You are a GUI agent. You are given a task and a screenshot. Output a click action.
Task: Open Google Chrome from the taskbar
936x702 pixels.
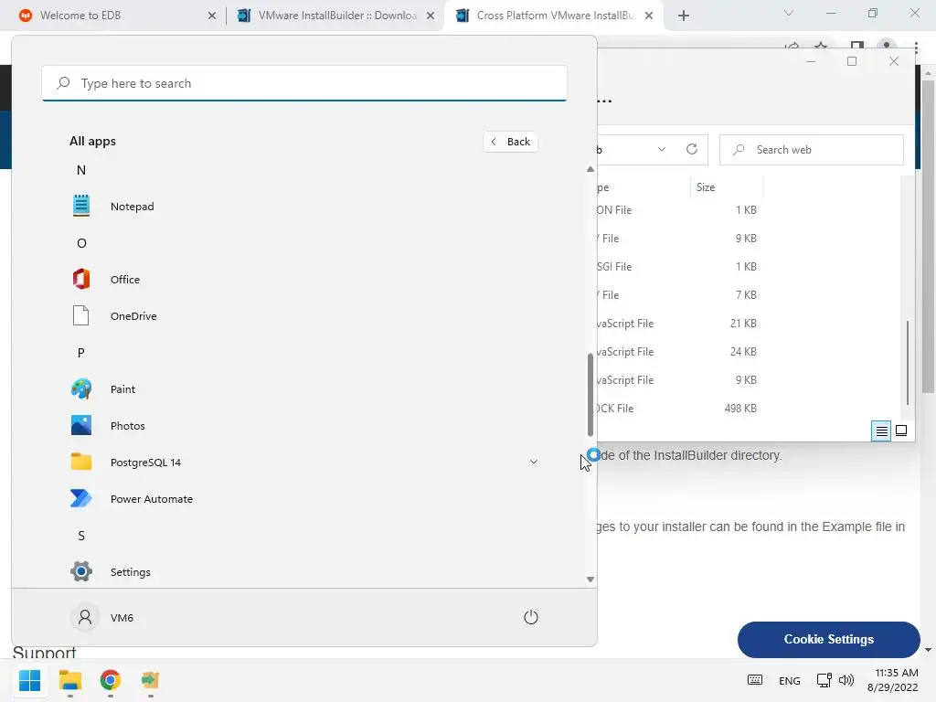110,680
